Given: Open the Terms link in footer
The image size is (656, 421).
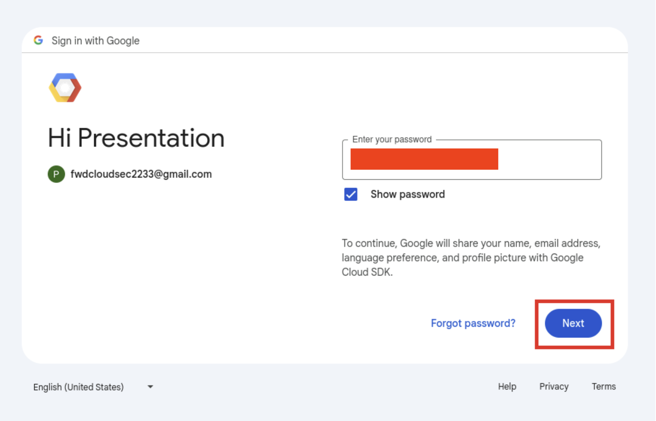Looking at the screenshot, I should tap(604, 386).
